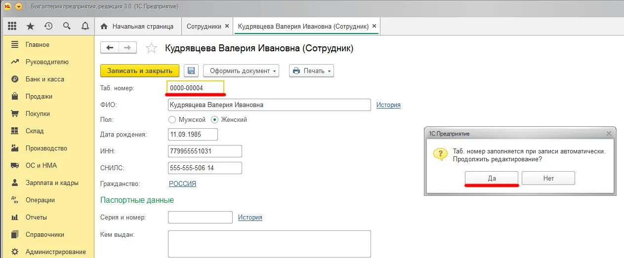
Task: Open the Зарплата и кадры section label
Action: point(52,183)
